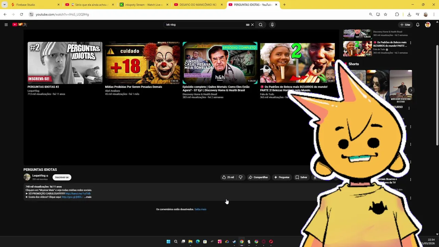Focus the YouTube search field
The width and height of the screenshot is (439, 247).
point(205,25)
